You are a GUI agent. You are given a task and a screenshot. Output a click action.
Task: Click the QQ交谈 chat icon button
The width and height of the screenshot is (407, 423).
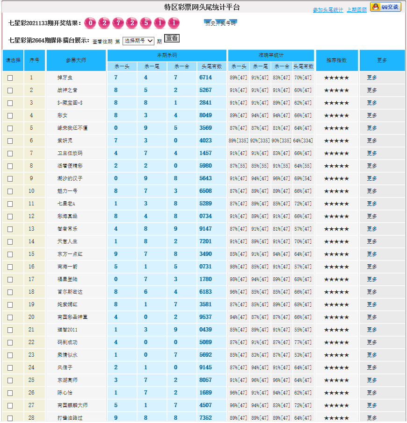click(x=385, y=7)
